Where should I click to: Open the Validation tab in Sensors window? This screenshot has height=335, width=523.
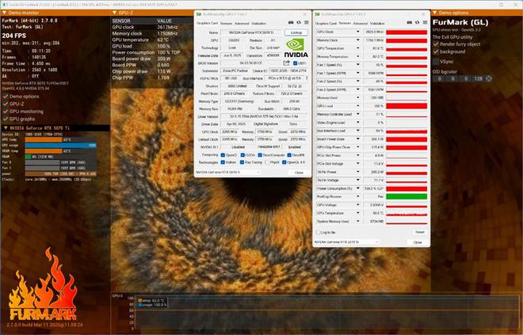pyautogui.click(x=377, y=23)
